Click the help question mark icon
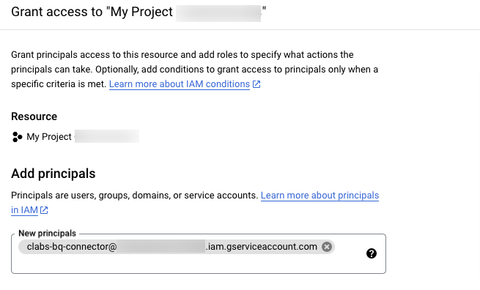Image resolution: width=480 pixels, height=290 pixels. pos(372,253)
